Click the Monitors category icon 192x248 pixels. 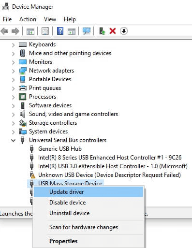coord(23,62)
